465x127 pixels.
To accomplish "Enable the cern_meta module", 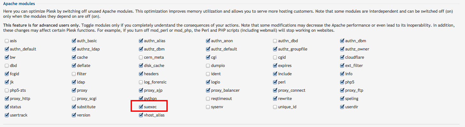I will (x=141, y=57).
